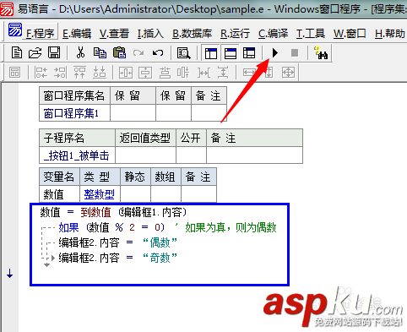Open the E.编辑 menu

pos(77,34)
